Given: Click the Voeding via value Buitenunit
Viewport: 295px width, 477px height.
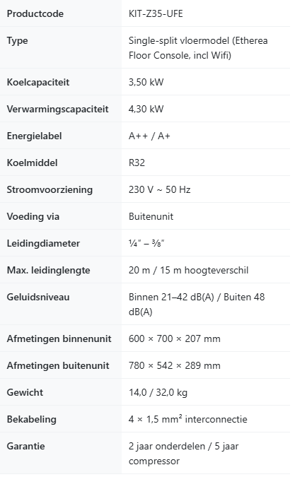Looking at the screenshot, I should click(x=151, y=217).
